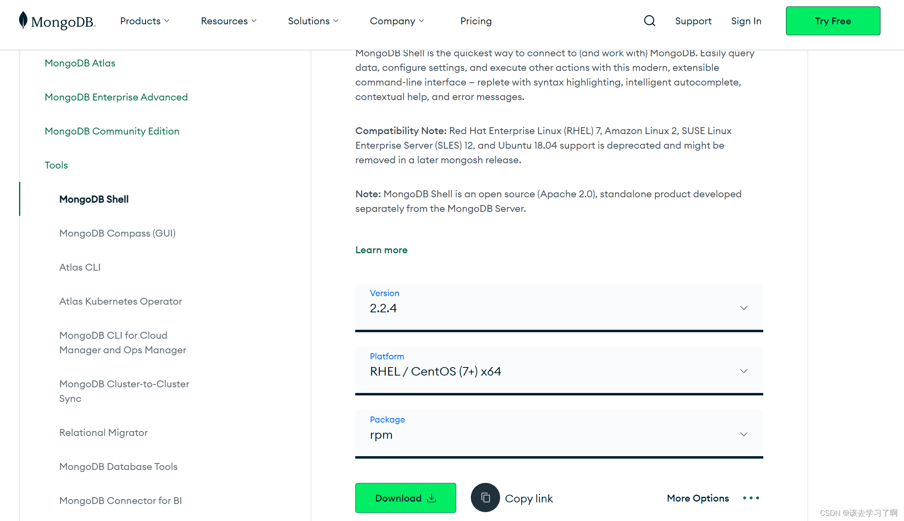Open Atlas Kubernetes Operator sidebar item
The height and width of the screenshot is (521, 904).
tap(120, 301)
